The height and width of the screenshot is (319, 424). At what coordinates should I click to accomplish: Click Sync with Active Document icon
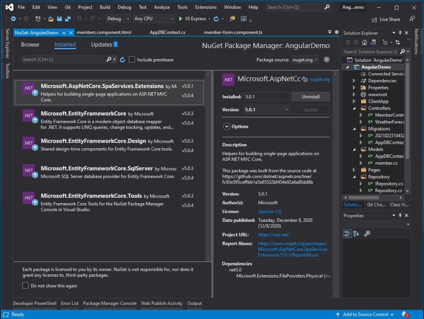pos(397,42)
